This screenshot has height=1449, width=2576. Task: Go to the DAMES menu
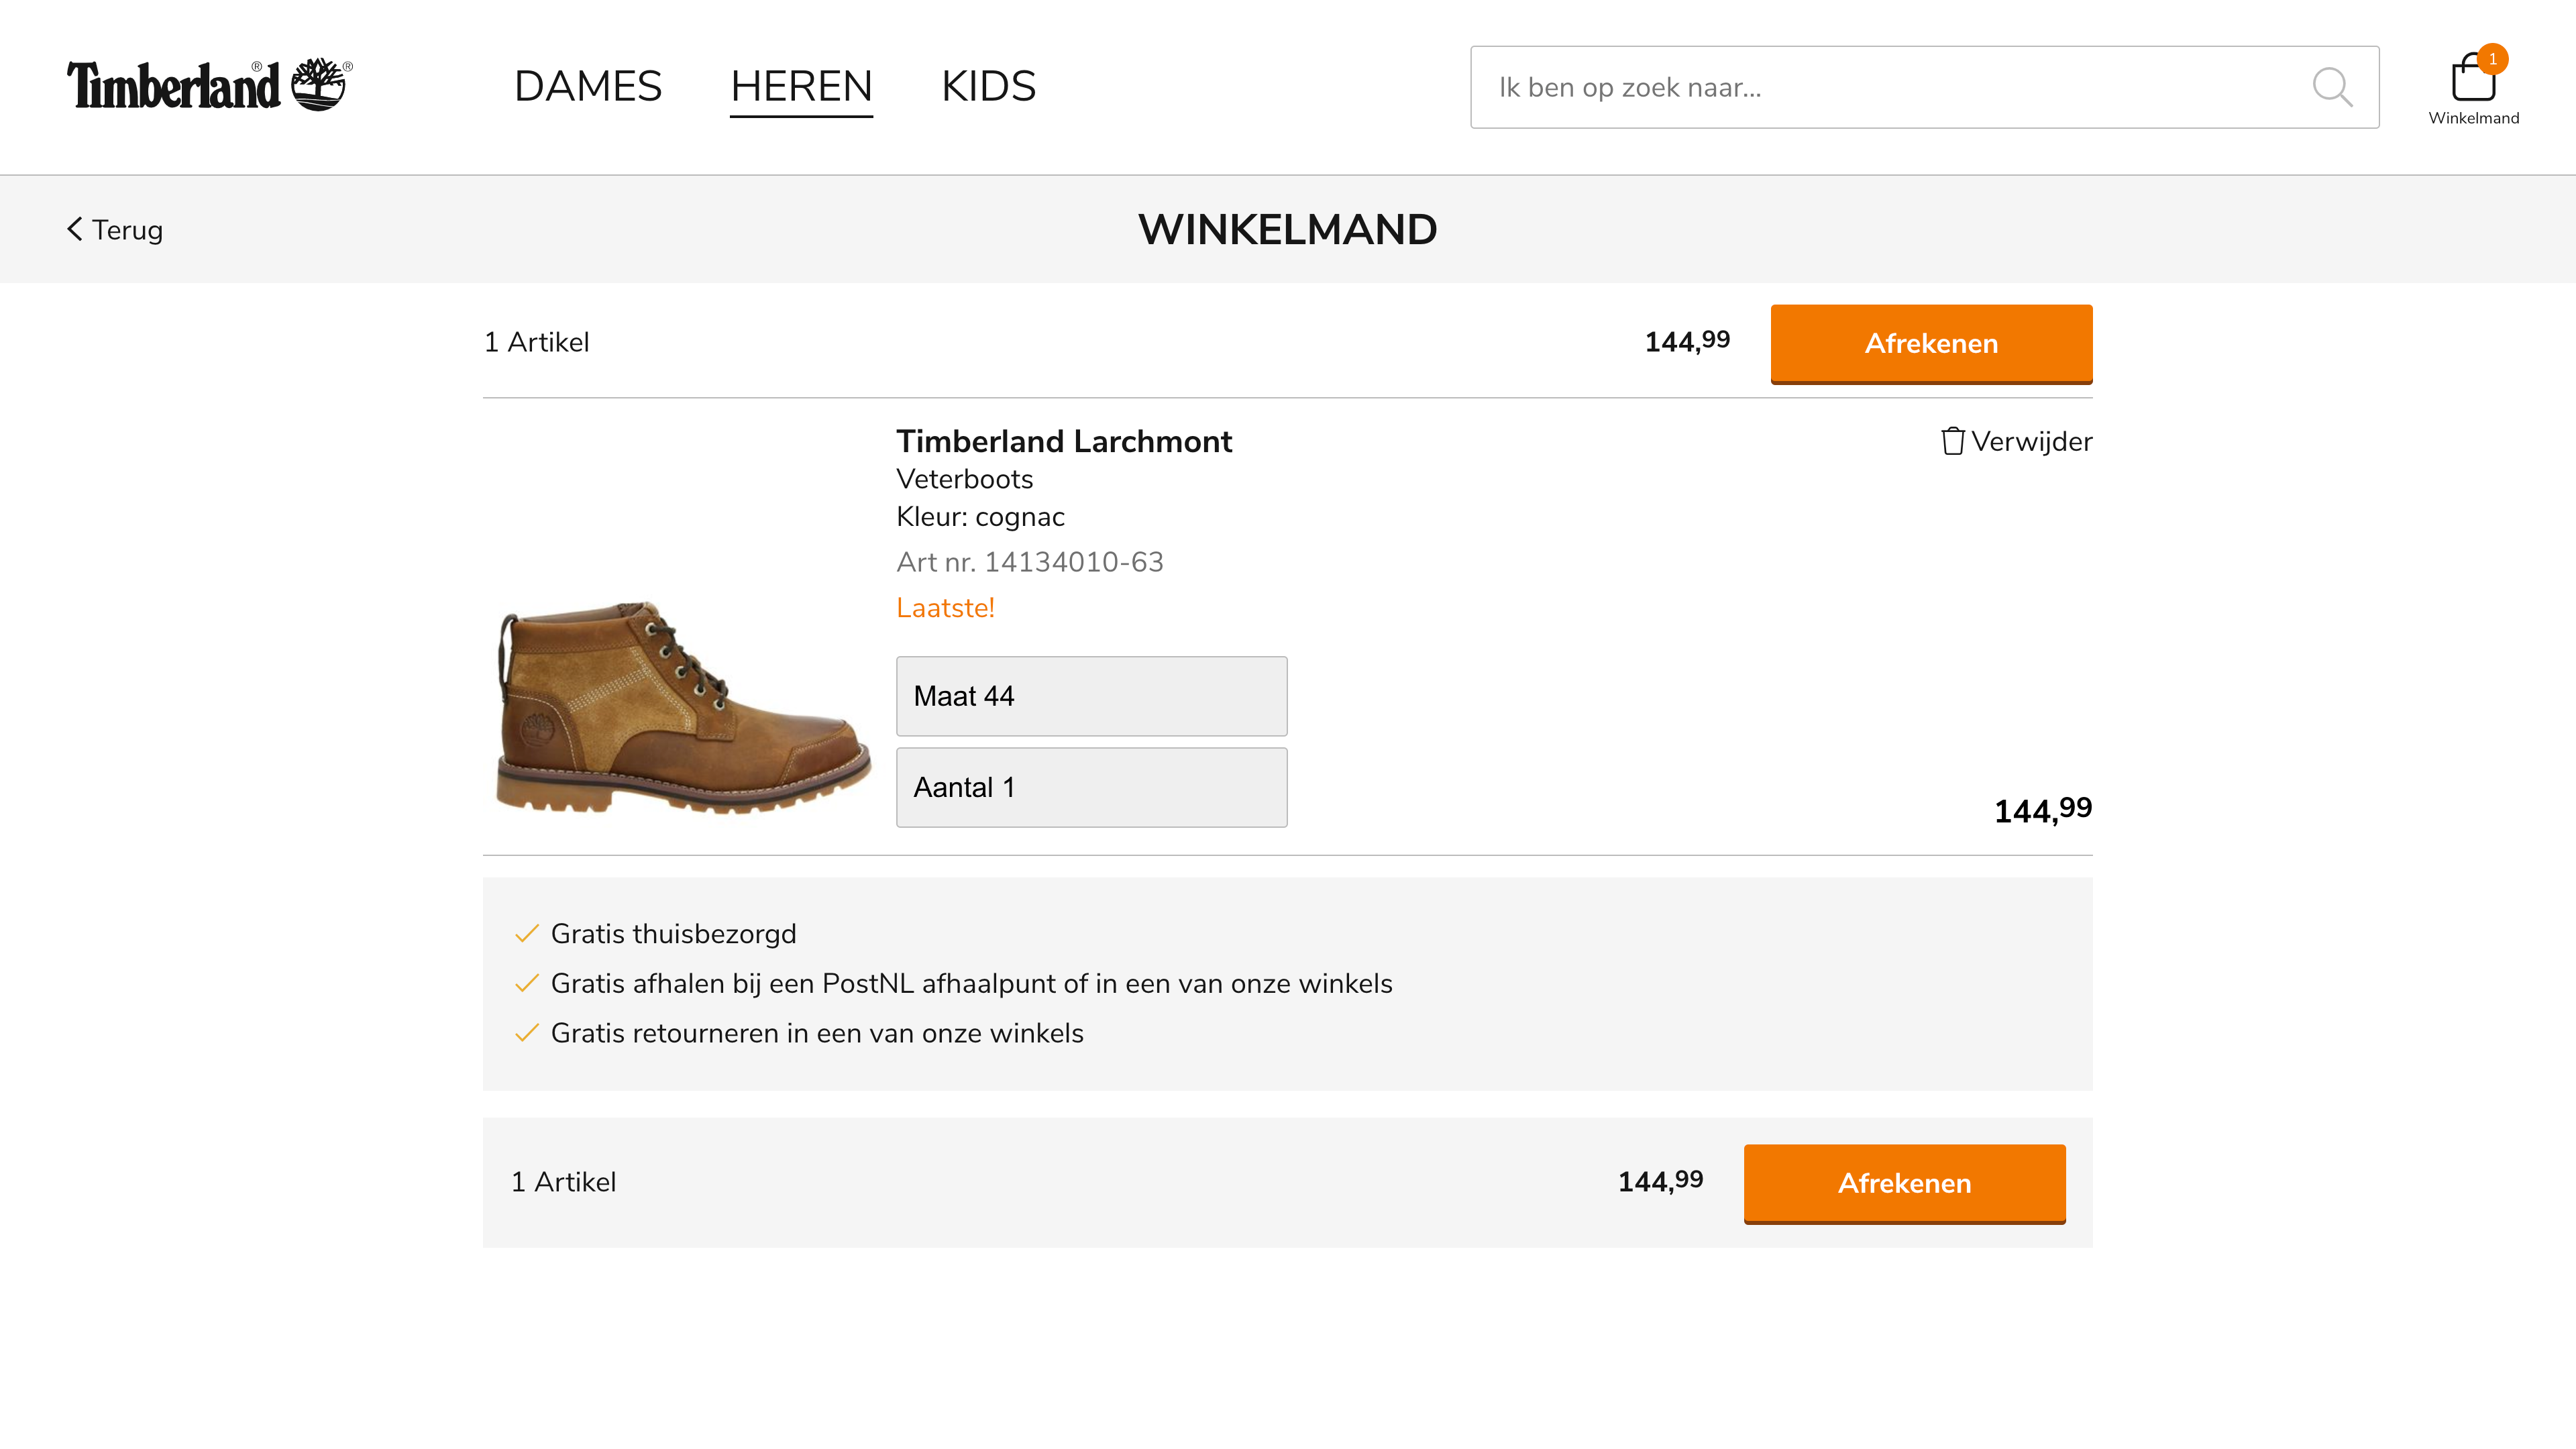(588, 86)
